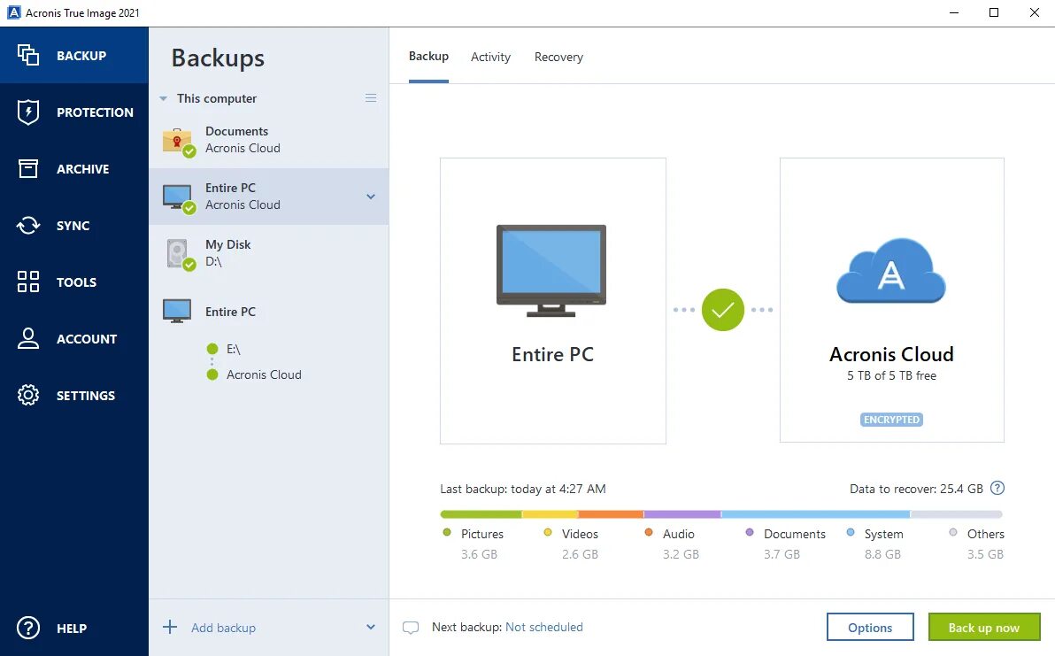Open the Sync arrows icon
Screen dimensions: 1055x656
point(28,226)
